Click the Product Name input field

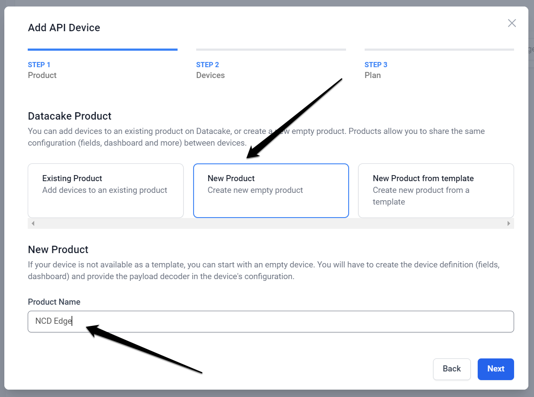pos(271,321)
